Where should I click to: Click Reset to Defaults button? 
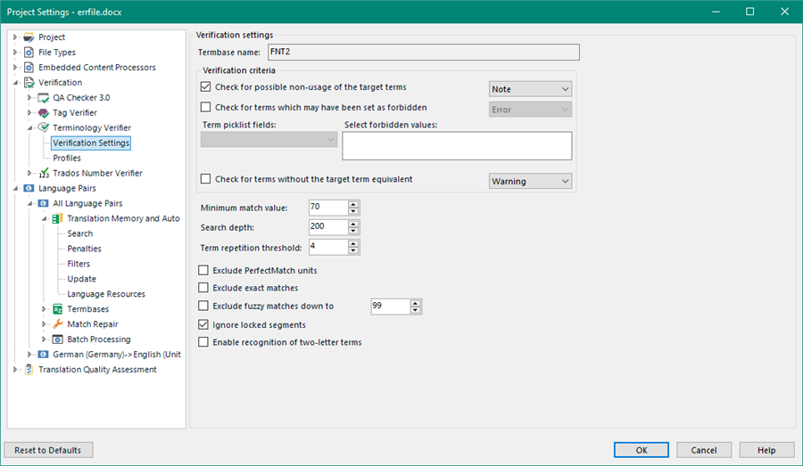[x=49, y=450]
